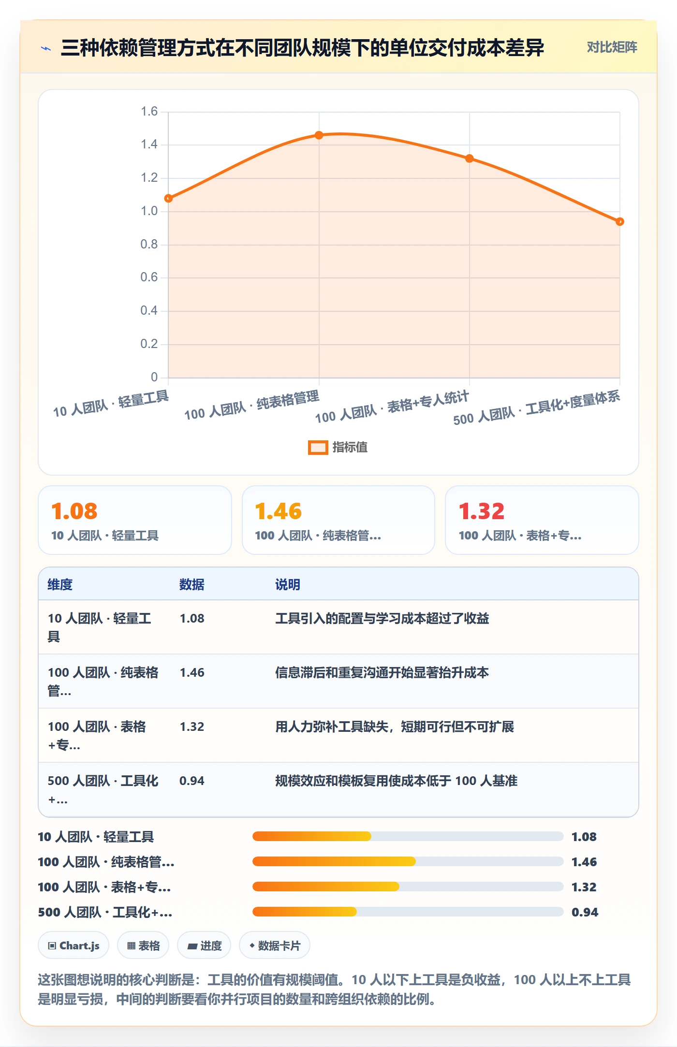
Task: Select the 数据卡片 tag
Action: click(x=275, y=945)
